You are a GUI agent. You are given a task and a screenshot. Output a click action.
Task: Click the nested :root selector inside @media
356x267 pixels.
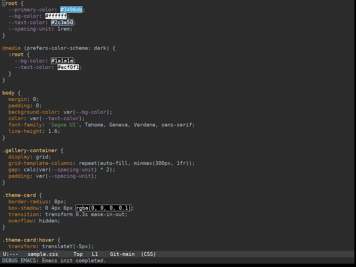pyautogui.click(x=16, y=55)
